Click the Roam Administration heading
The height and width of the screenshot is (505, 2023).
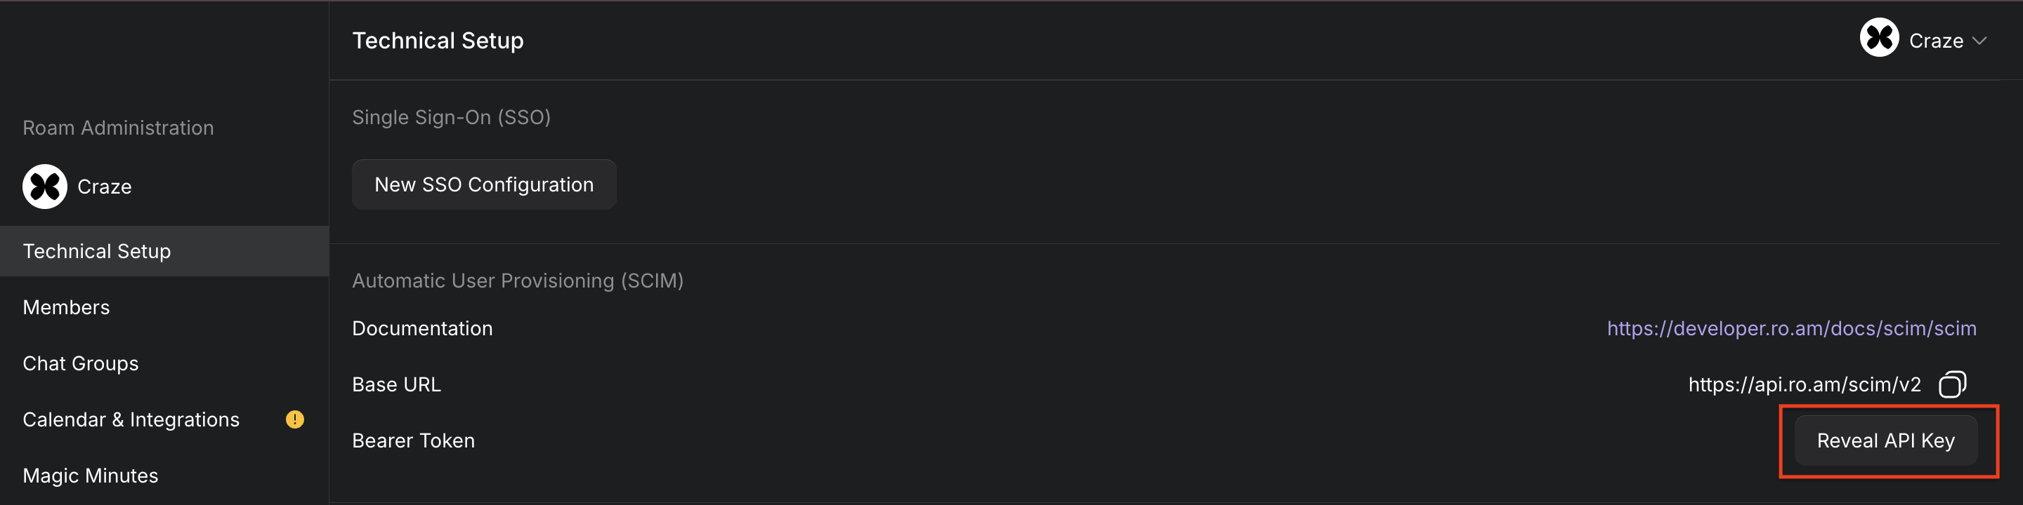pyautogui.click(x=118, y=128)
